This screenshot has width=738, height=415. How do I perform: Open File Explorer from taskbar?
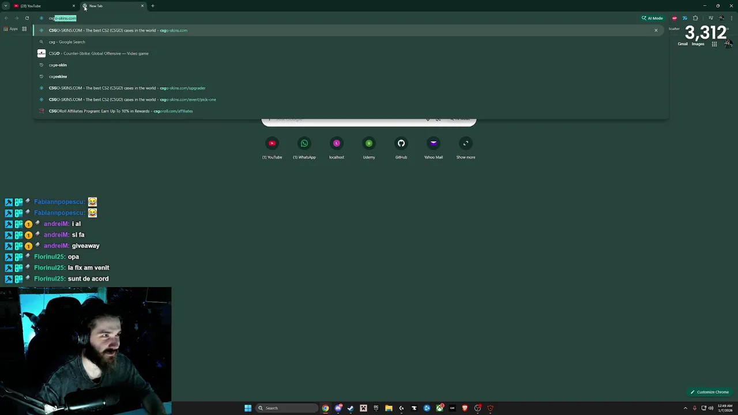pyautogui.click(x=389, y=408)
